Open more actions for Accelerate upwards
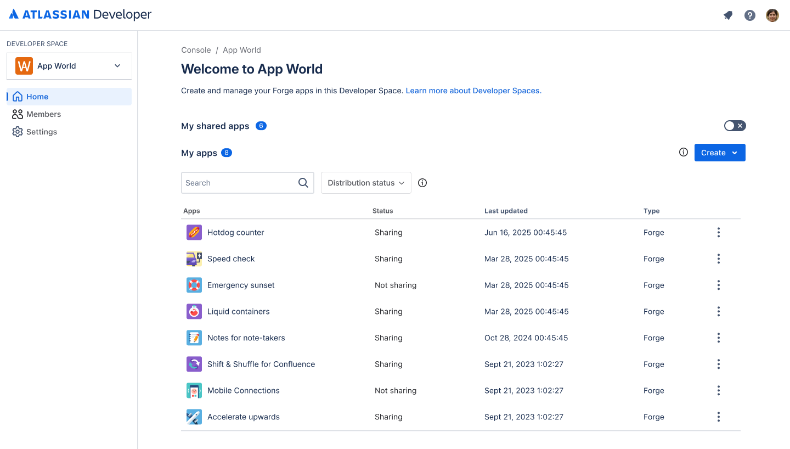This screenshot has width=790, height=449. (x=718, y=417)
